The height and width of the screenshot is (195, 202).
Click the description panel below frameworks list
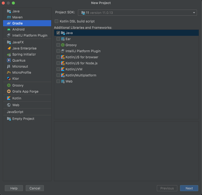126,151
